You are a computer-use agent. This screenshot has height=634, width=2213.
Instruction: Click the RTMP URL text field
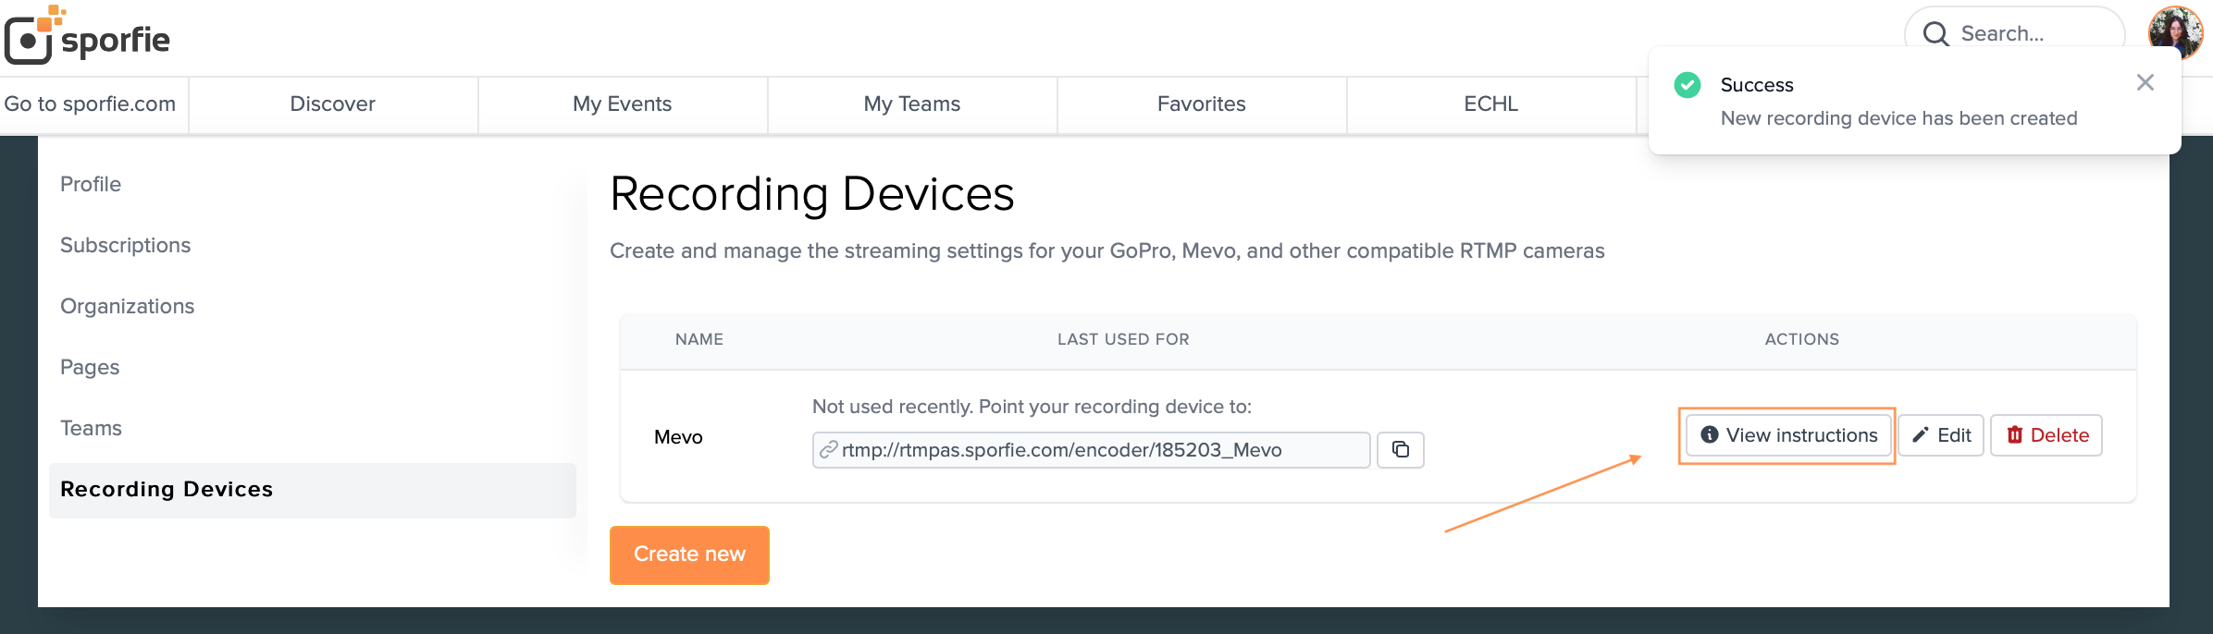(1092, 450)
